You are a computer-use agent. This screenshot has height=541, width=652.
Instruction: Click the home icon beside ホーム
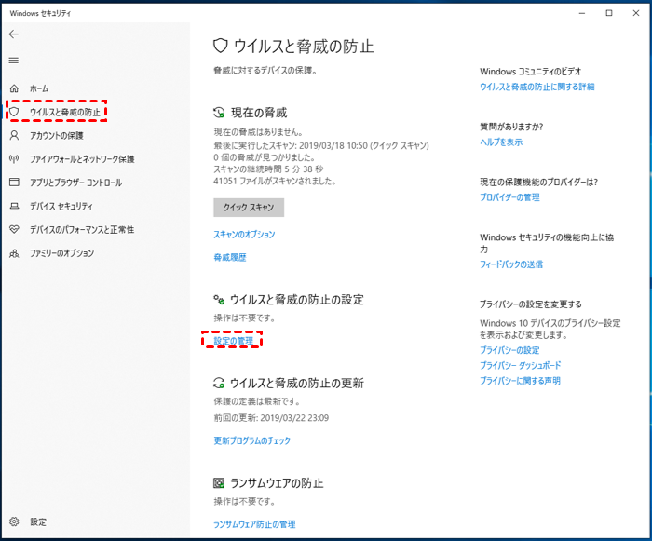[14, 88]
